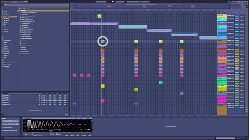Open the Templates browser category

(x=6, y=30)
